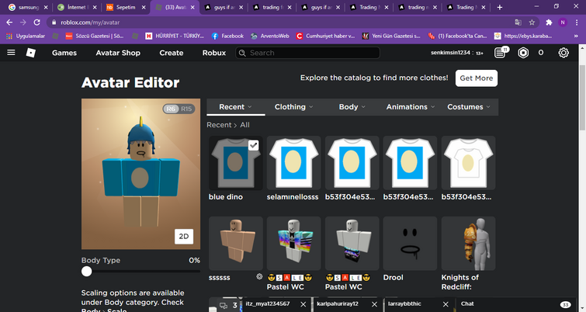This screenshot has width=586, height=312.
Task: Open the Robux balance icon
Action: point(523,53)
